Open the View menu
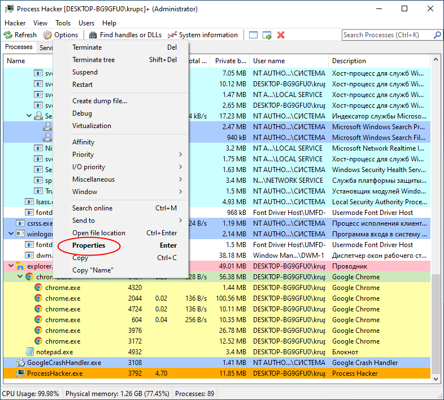 40,23
